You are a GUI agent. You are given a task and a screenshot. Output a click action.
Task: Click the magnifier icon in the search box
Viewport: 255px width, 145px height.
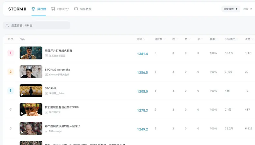pyautogui.click(x=7, y=25)
